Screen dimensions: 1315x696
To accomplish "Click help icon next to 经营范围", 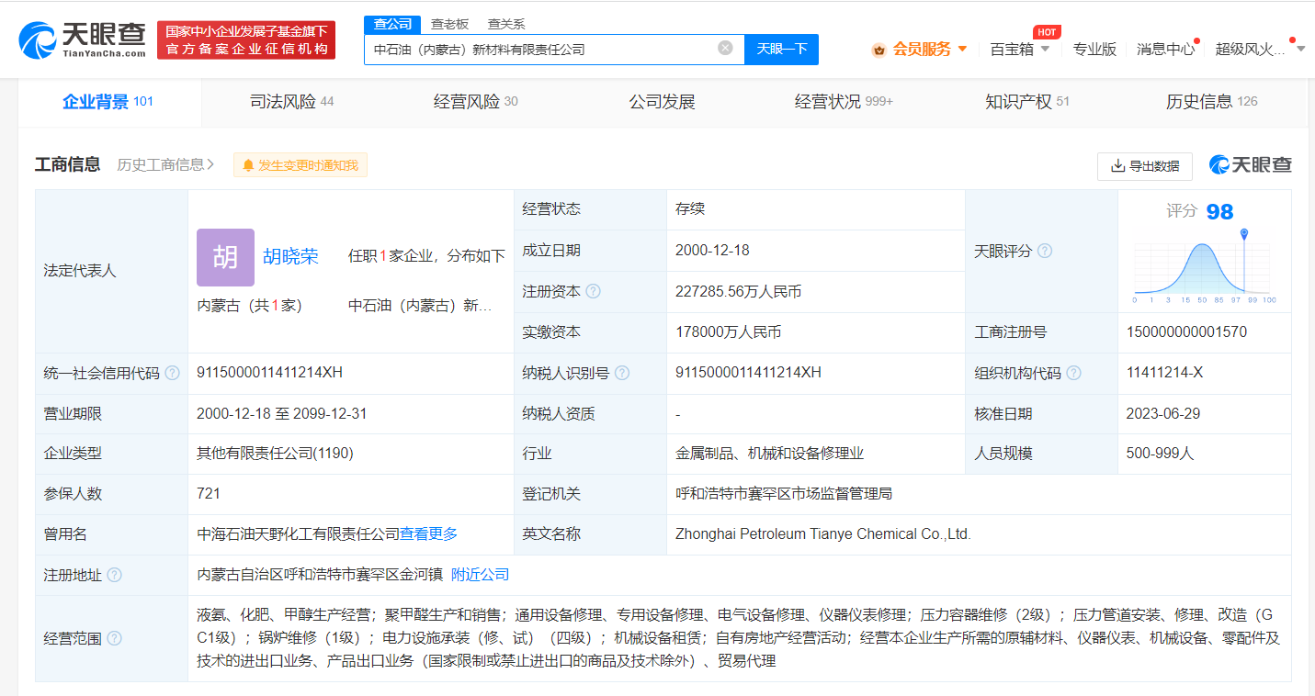I will click(x=114, y=638).
